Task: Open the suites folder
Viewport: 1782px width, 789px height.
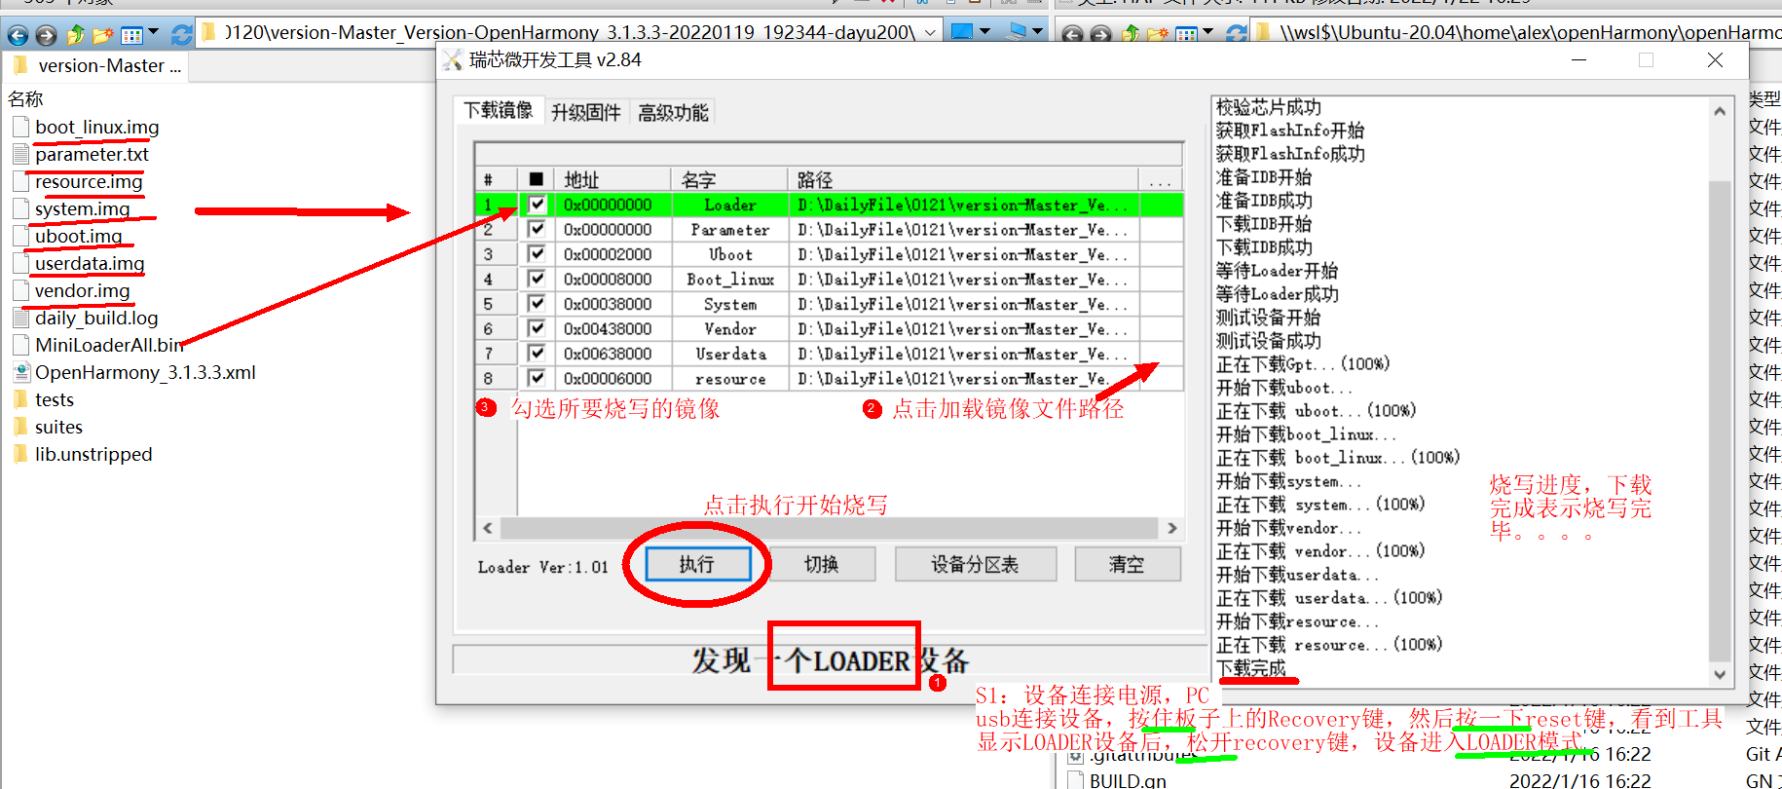Action: pyautogui.click(x=58, y=427)
